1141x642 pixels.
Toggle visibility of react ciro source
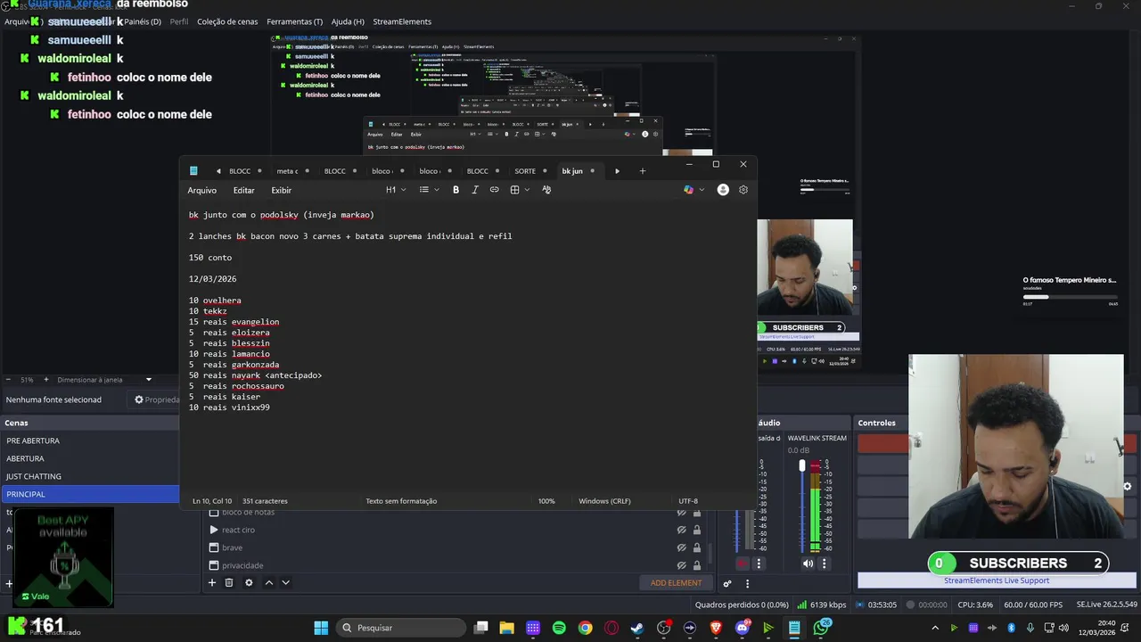pos(682,530)
